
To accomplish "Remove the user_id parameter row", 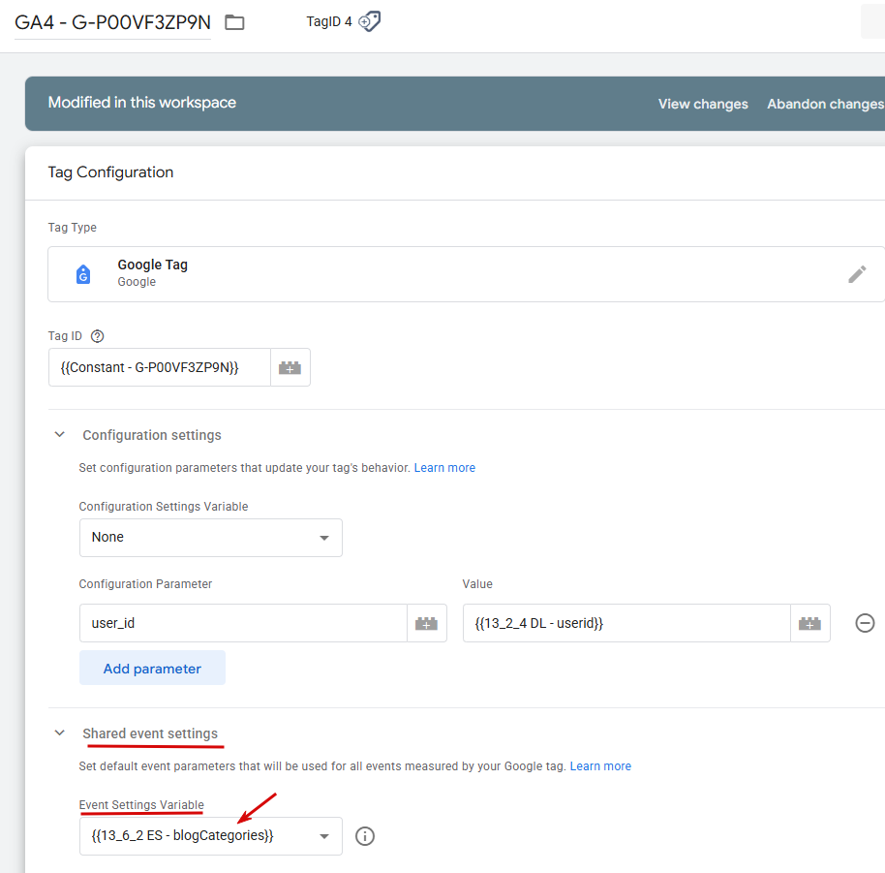I will tap(865, 623).
